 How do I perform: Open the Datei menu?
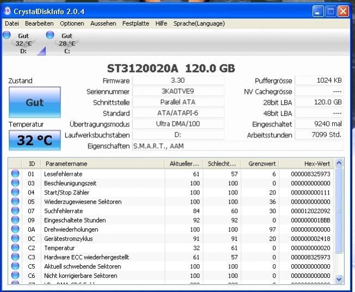12,23
